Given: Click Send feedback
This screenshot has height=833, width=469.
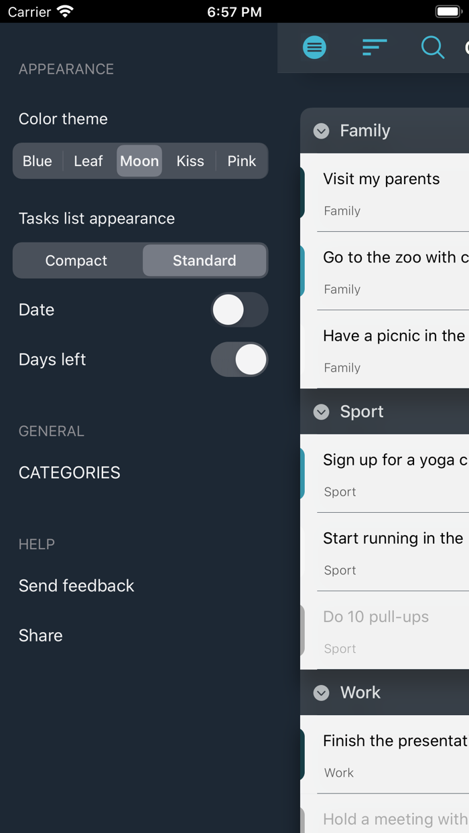Looking at the screenshot, I should click(x=76, y=586).
